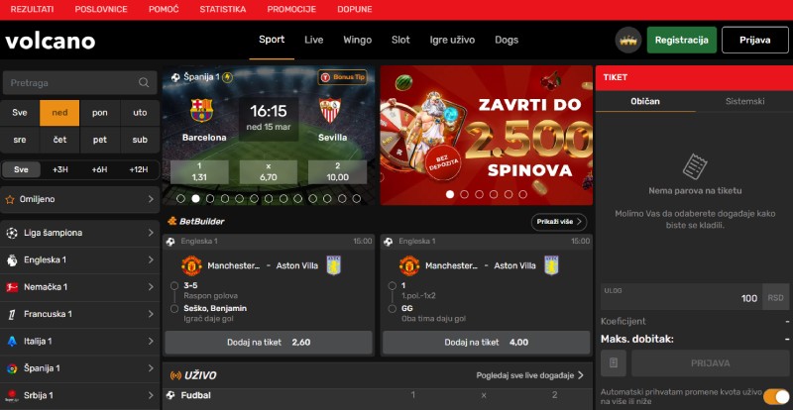The height and width of the screenshot is (410, 793).
Task: Select the 3-5 Raspon golova radio option
Action: pos(174,285)
